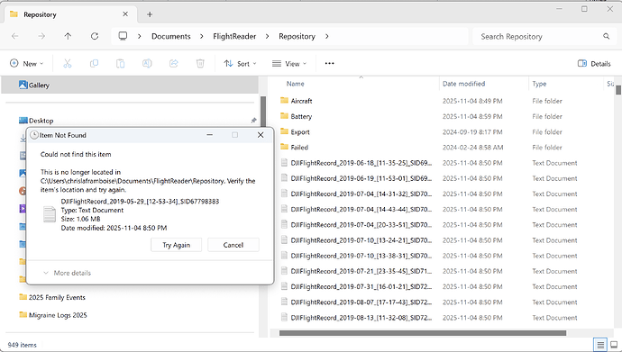Click the file list vertical scrollbar thumb
The width and height of the screenshot is (622, 352).
618,90
